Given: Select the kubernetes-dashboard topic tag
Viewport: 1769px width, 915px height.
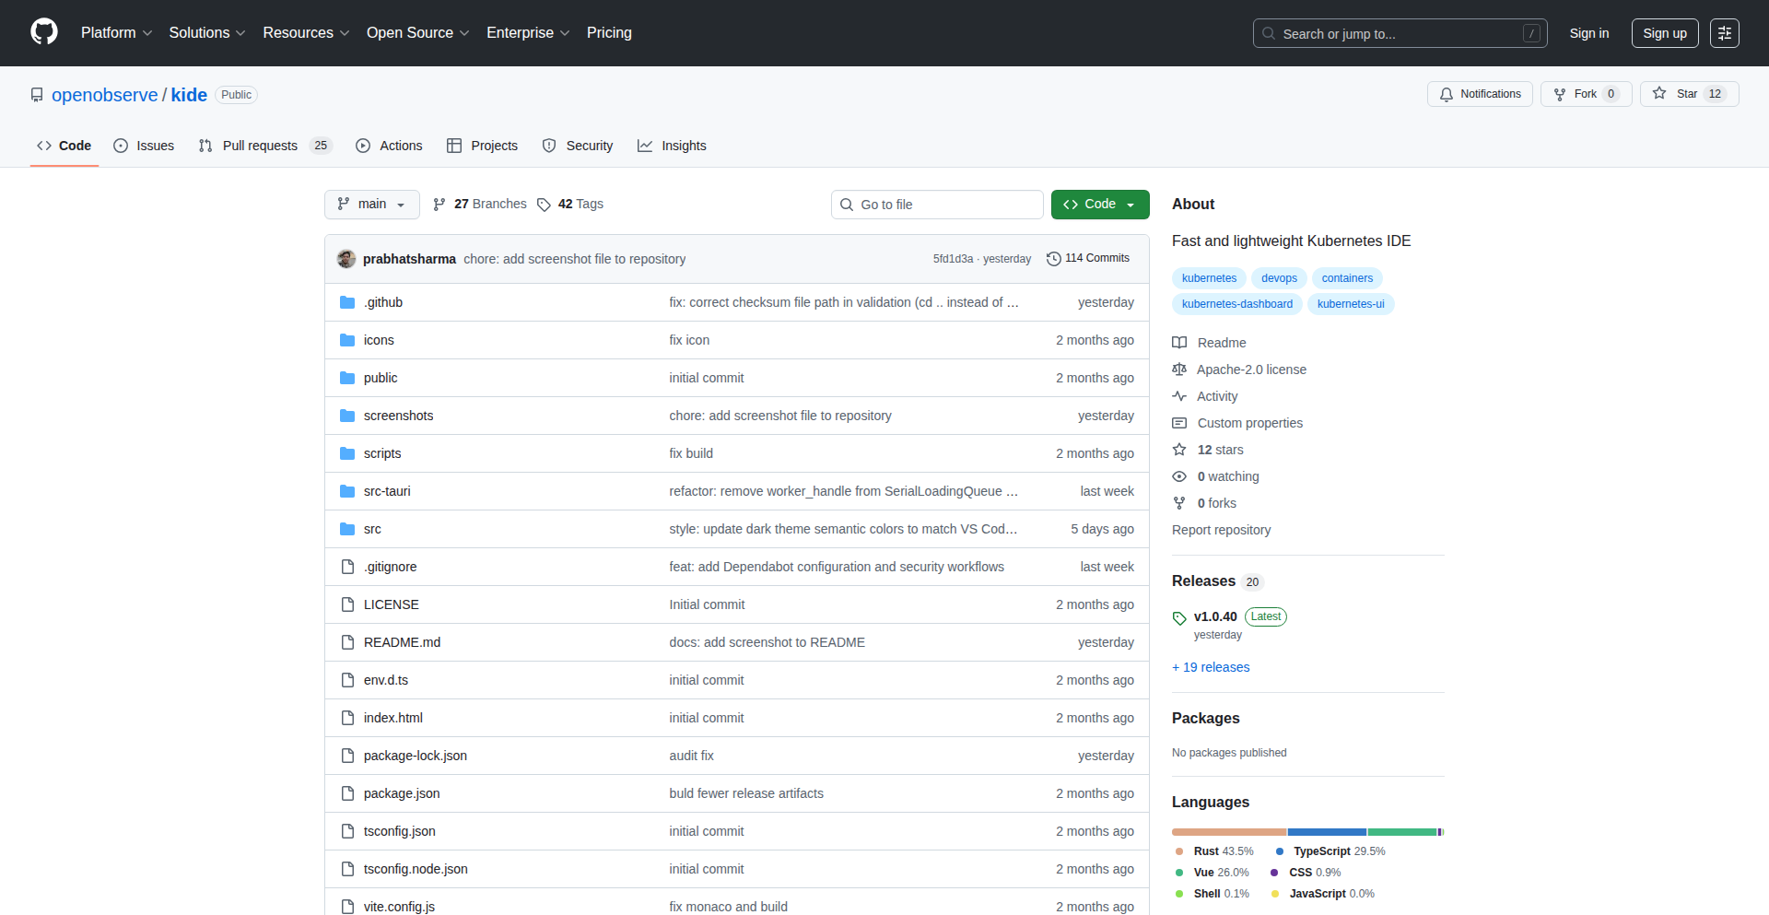Looking at the screenshot, I should coord(1236,304).
